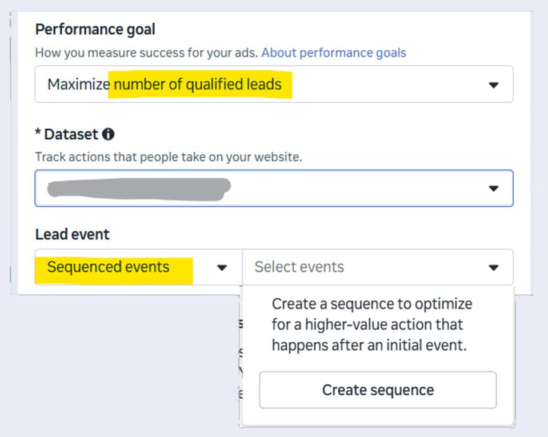The width and height of the screenshot is (548, 437).
Task: Open the Select events dropdown
Action: (x=378, y=267)
